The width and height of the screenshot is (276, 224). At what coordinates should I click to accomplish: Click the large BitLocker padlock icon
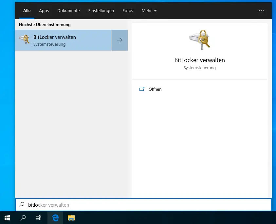click(x=200, y=40)
